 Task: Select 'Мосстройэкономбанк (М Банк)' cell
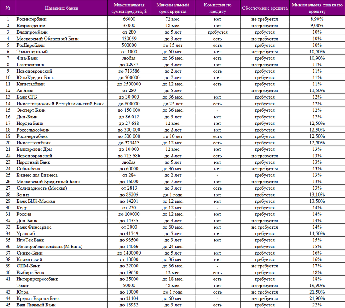(x=61, y=247)
